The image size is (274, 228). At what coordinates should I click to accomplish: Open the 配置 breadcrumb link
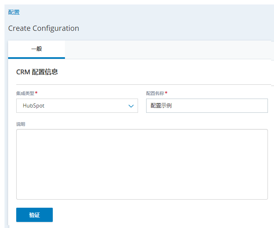[14, 12]
